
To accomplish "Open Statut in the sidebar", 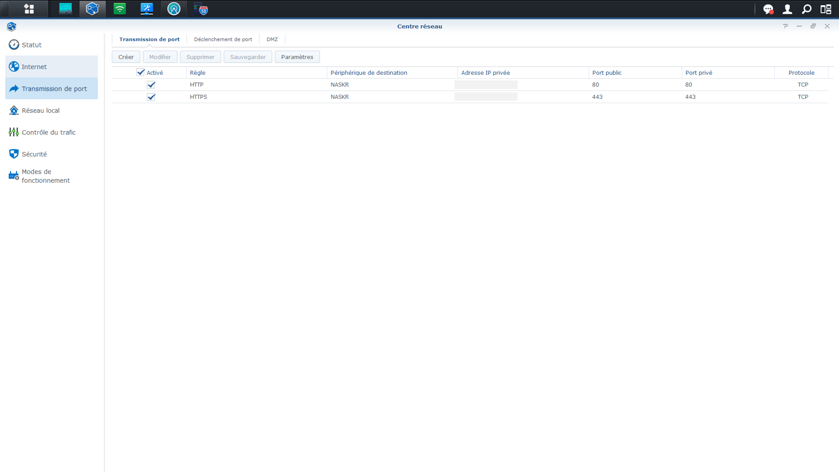I will [52, 45].
